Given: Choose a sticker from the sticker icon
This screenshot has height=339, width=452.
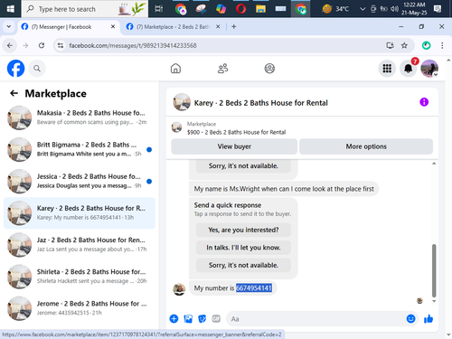Looking at the screenshot, I should [x=202, y=318].
